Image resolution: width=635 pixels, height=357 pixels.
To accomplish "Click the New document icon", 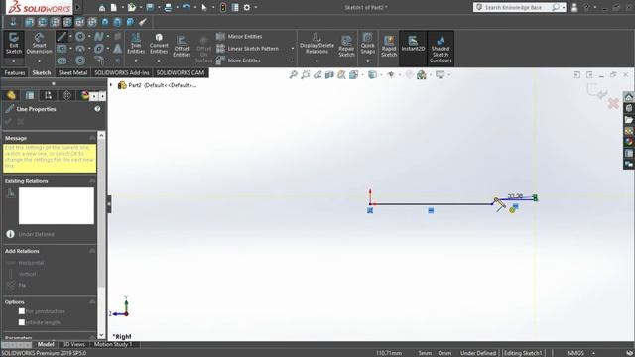I will pyautogui.click(x=114, y=7).
